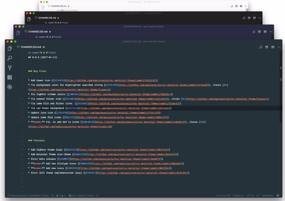Click scrollbar in white window

tap(247, 9)
